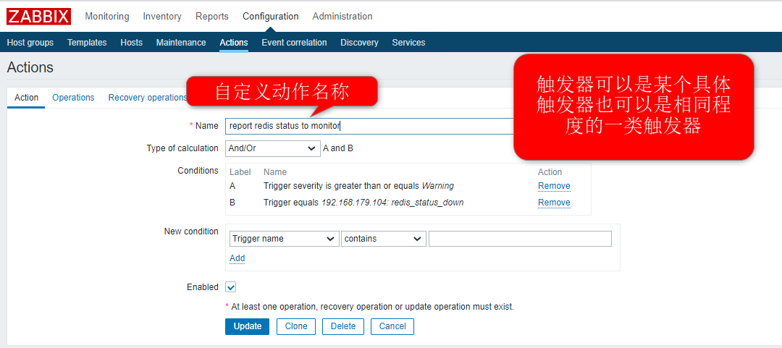
Task: Click the Update button
Action: (x=248, y=326)
